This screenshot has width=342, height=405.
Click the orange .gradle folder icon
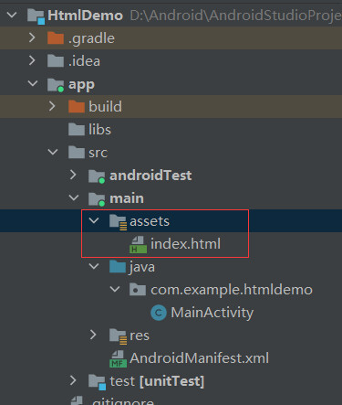[x=56, y=38]
